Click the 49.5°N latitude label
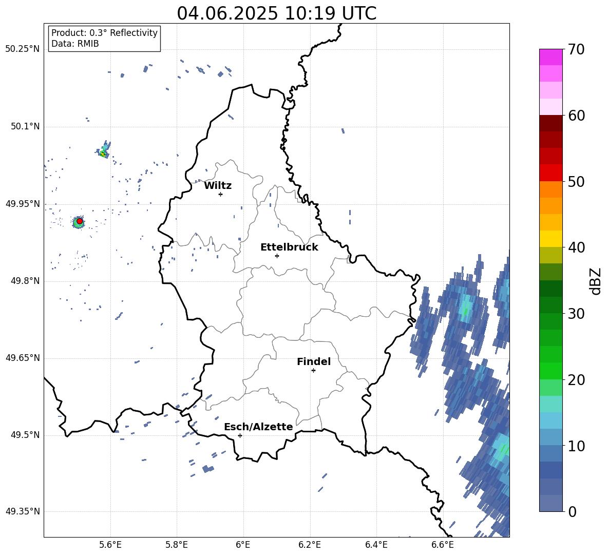 tap(25, 435)
